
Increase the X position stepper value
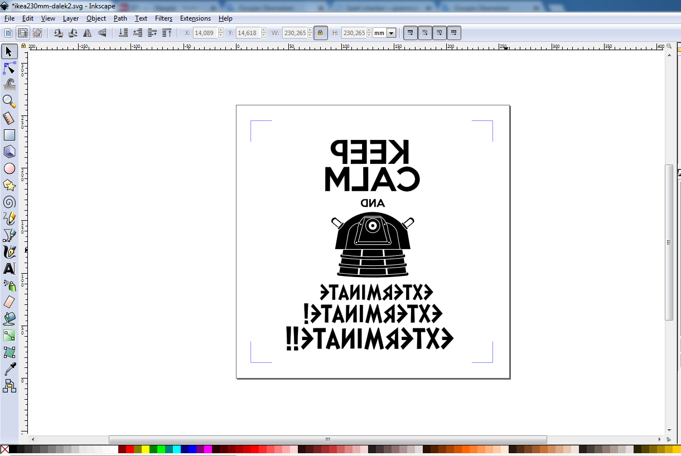pos(221,31)
